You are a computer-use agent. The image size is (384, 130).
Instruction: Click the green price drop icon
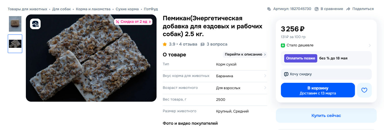click(x=283, y=45)
